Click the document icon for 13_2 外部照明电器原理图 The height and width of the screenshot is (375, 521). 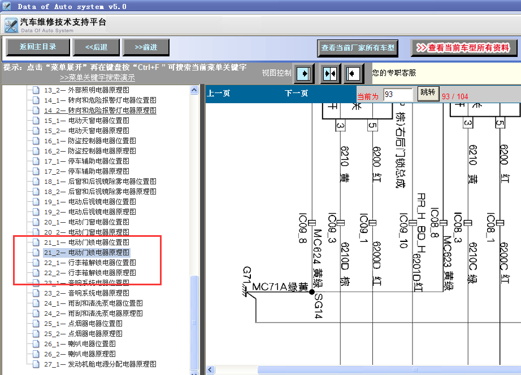[x=36, y=90]
